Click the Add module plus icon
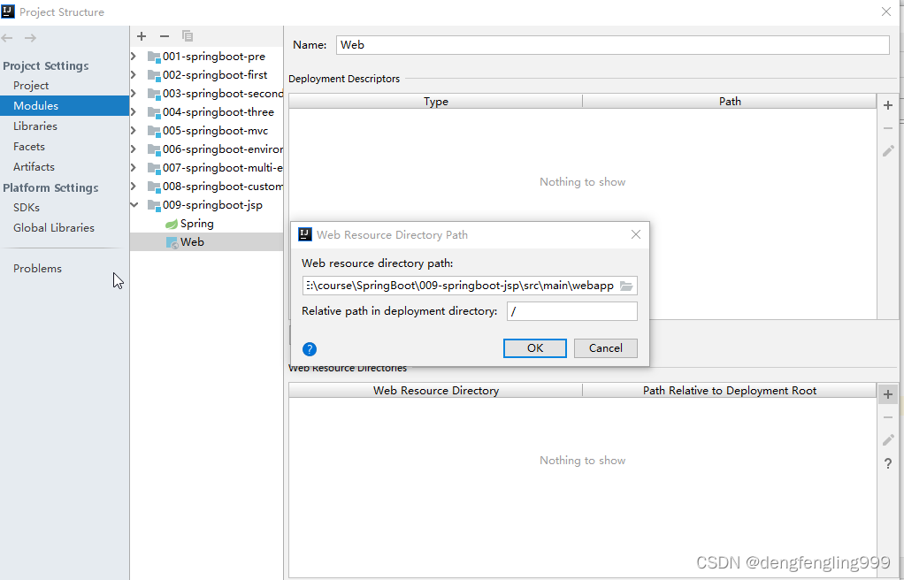Image resolution: width=904 pixels, height=580 pixels. click(x=141, y=36)
